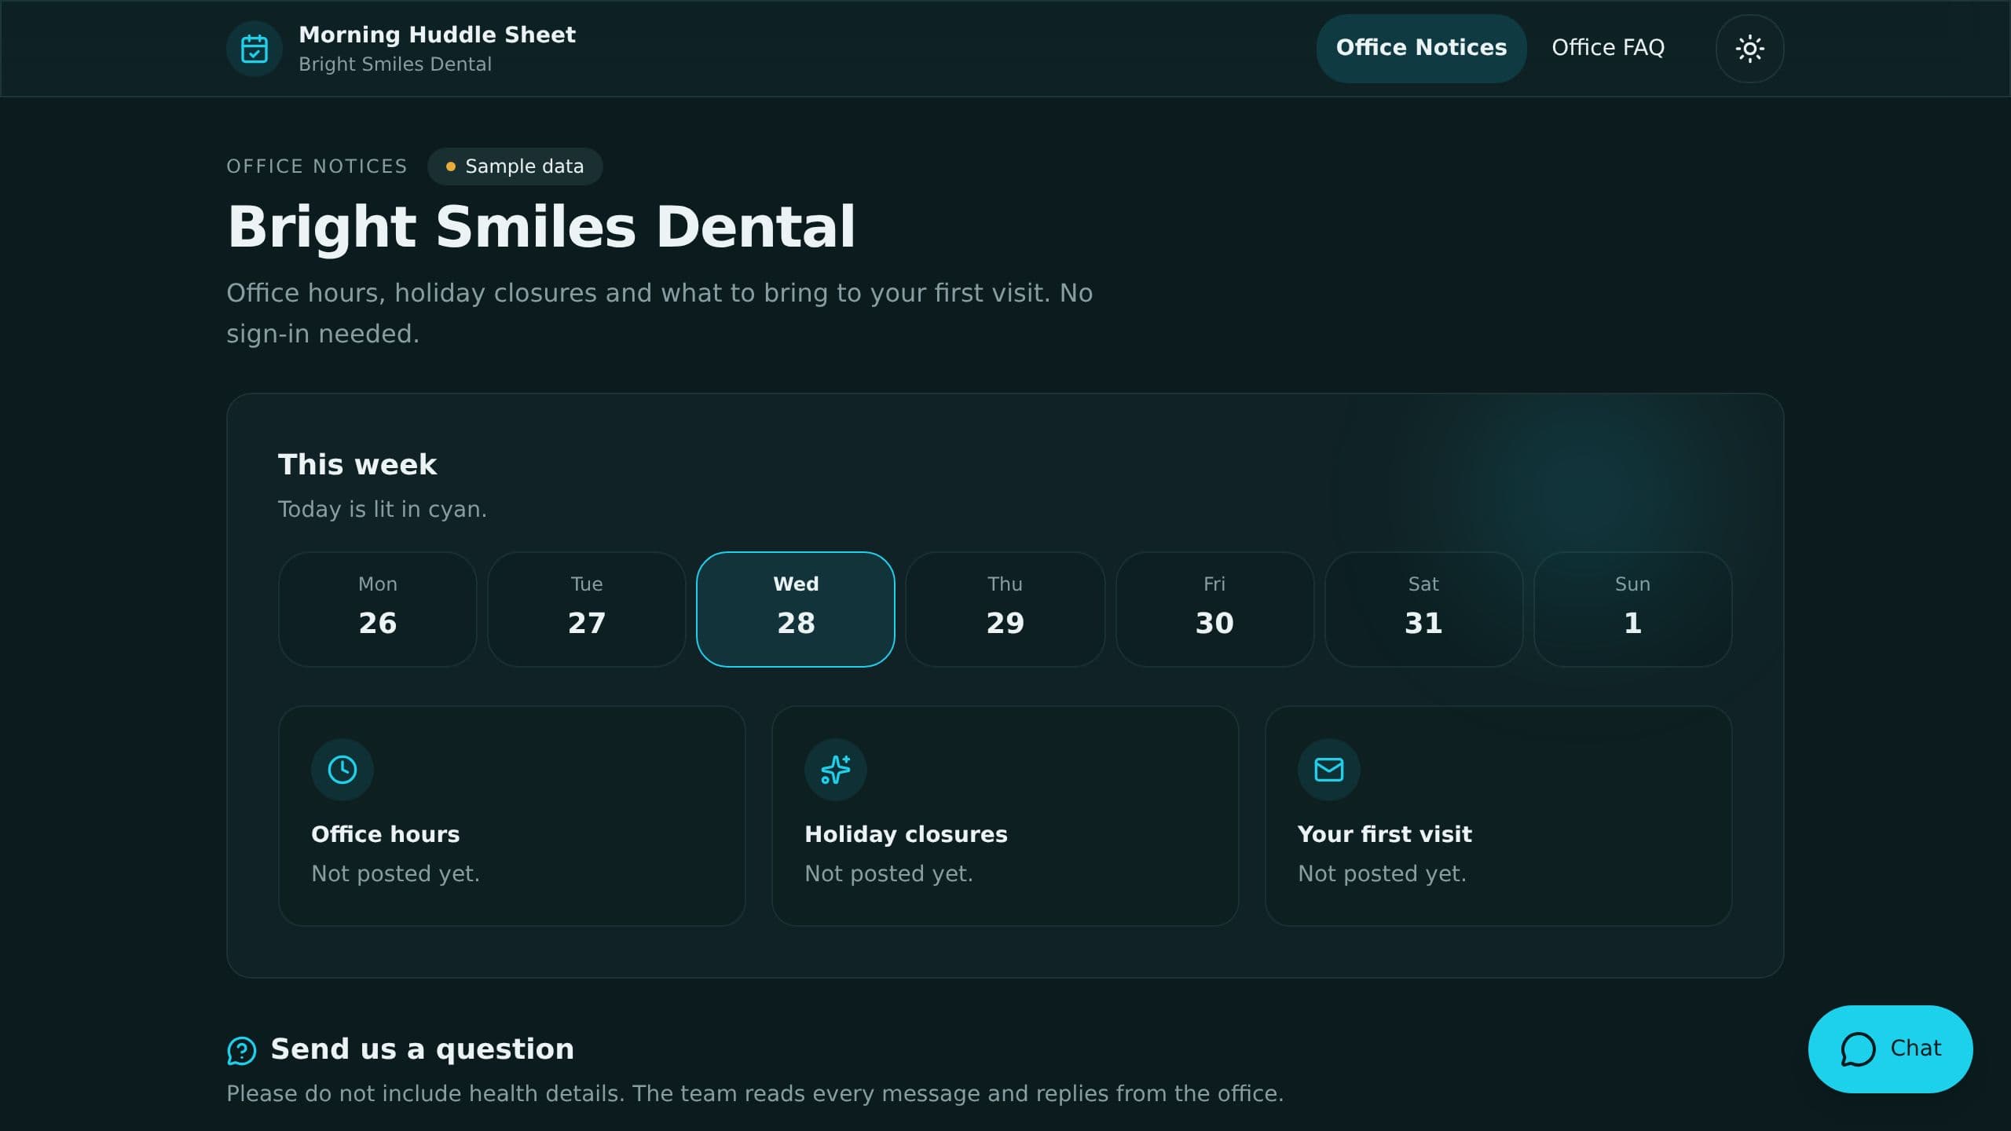Select Monday 26 in the week strip

pos(377,609)
